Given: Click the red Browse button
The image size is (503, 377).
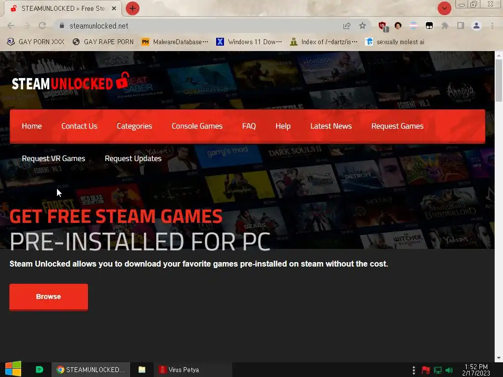Looking at the screenshot, I should pyautogui.click(x=49, y=297).
